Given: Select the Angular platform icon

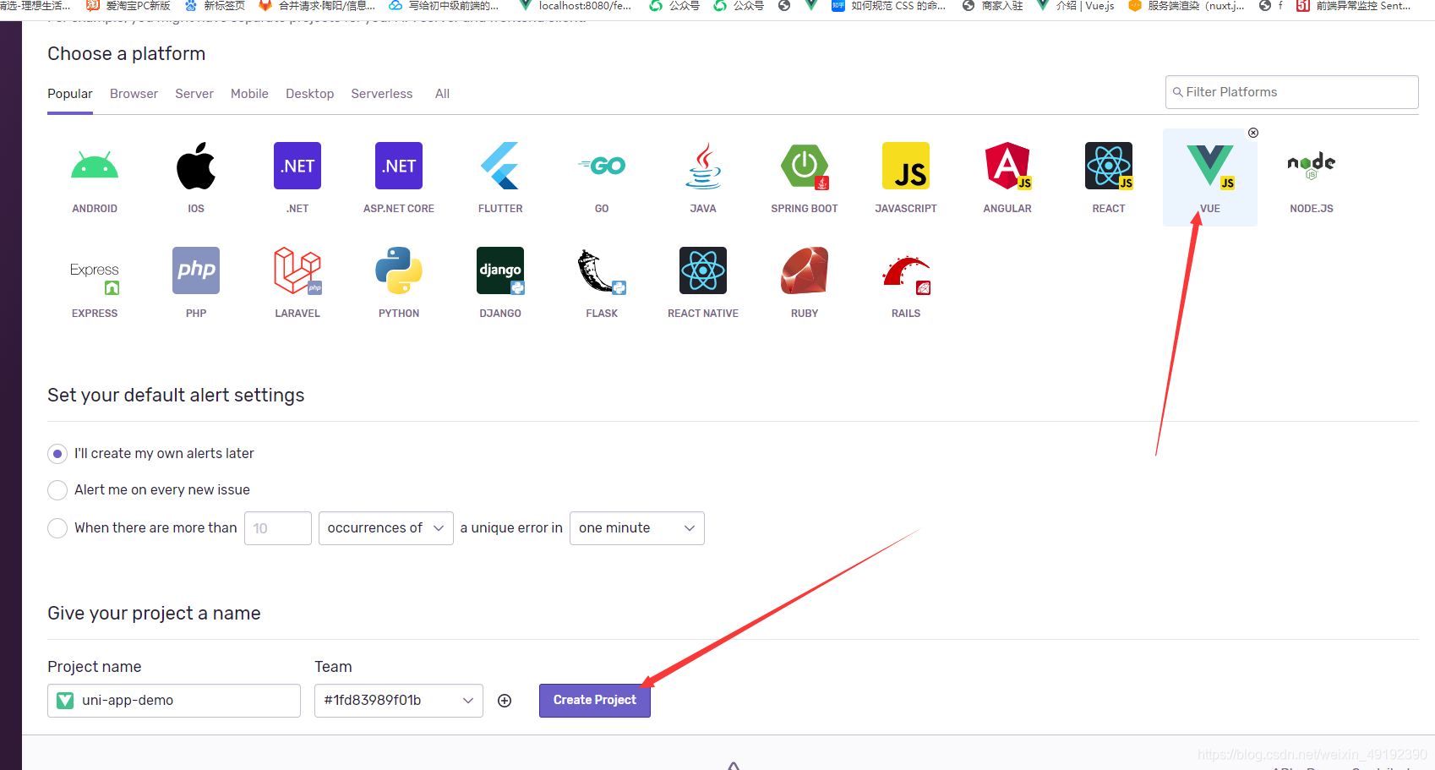Looking at the screenshot, I should (1007, 166).
